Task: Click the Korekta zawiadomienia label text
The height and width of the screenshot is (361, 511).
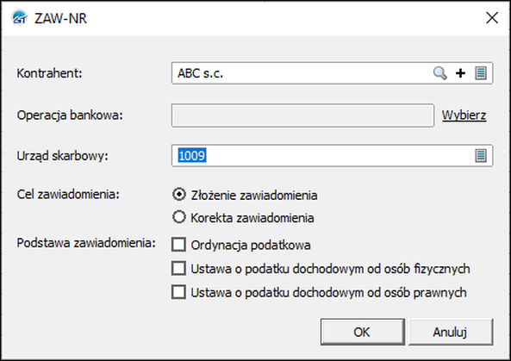Action: pos(252,218)
